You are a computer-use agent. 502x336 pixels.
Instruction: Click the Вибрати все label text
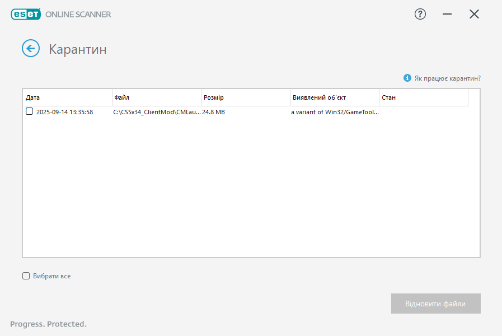(x=51, y=276)
